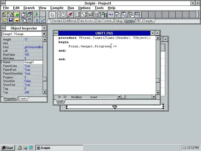Run the project with green arrow
This screenshot has height=151, width=201.
point(37,14)
